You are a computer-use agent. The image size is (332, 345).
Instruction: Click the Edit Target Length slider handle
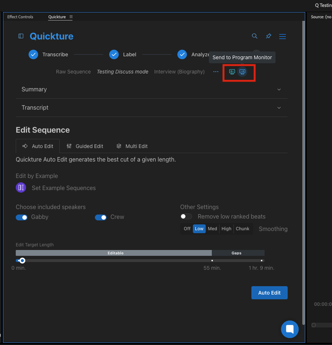click(22, 261)
